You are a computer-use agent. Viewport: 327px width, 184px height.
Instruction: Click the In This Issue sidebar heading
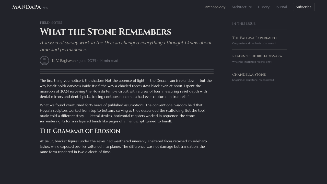pos(244,24)
